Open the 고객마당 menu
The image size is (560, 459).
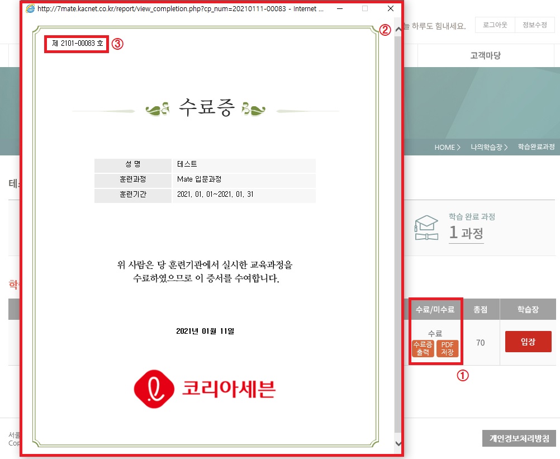485,55
